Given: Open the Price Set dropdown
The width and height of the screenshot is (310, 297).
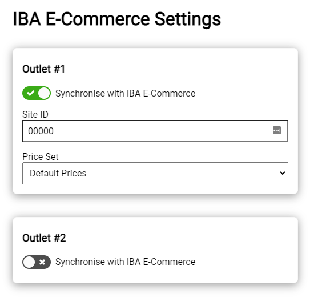Looking at the screenshot, I should click(x=155, y=174).
